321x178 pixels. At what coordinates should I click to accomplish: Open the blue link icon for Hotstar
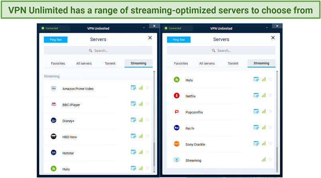click(x=133, y=152)
